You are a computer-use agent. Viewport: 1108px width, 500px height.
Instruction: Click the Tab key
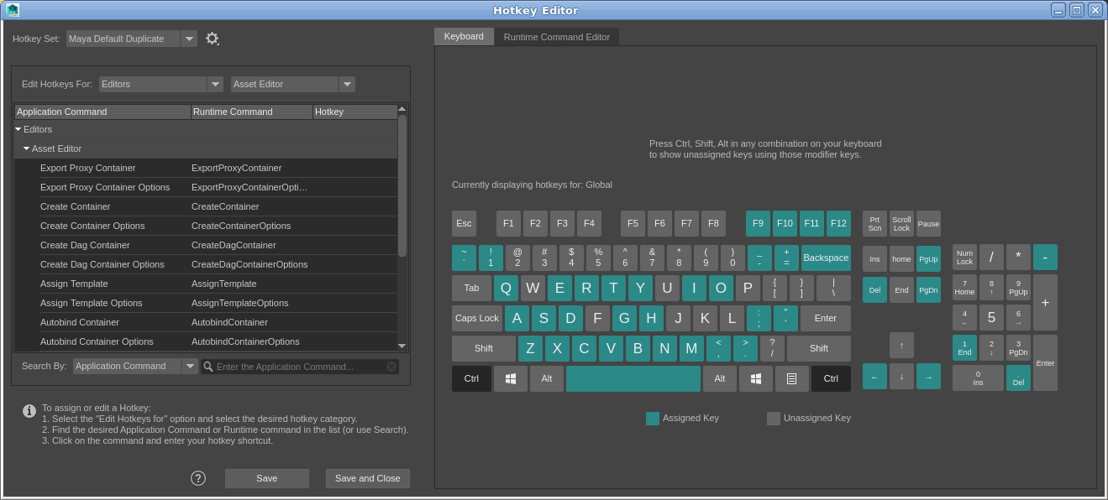(471, 288)
